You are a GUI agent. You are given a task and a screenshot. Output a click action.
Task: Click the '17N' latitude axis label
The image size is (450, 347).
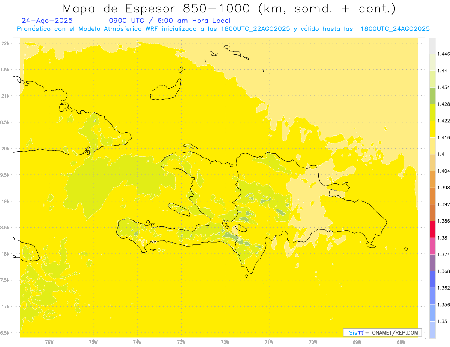point(6,307)
